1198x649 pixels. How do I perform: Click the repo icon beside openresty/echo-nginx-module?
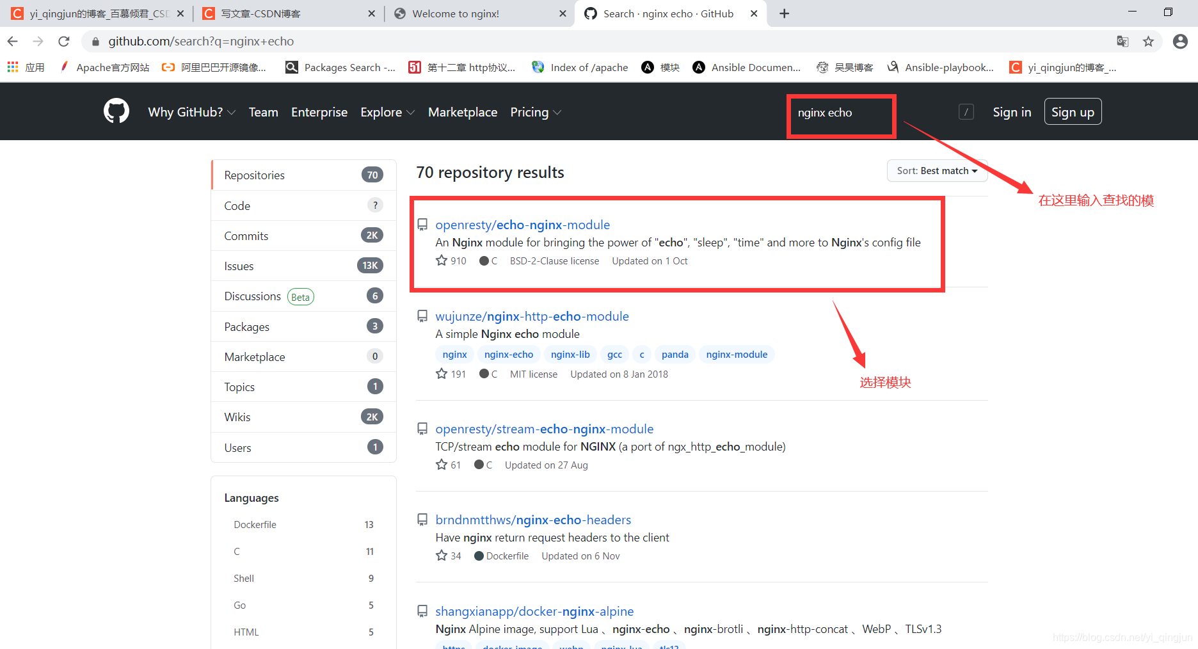click(422, 225)
